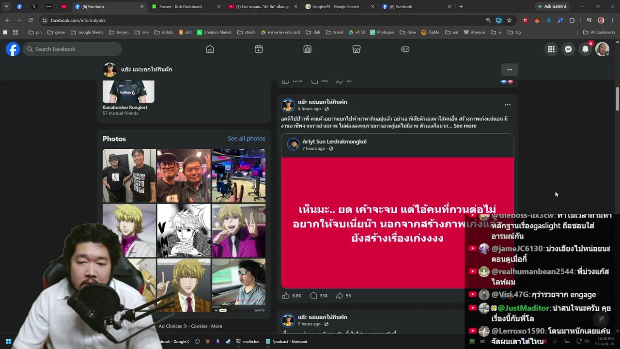The height and width of the screenshot is (349, 620).
Task: Open the TipMe bookmark
Action: point(430,32)
